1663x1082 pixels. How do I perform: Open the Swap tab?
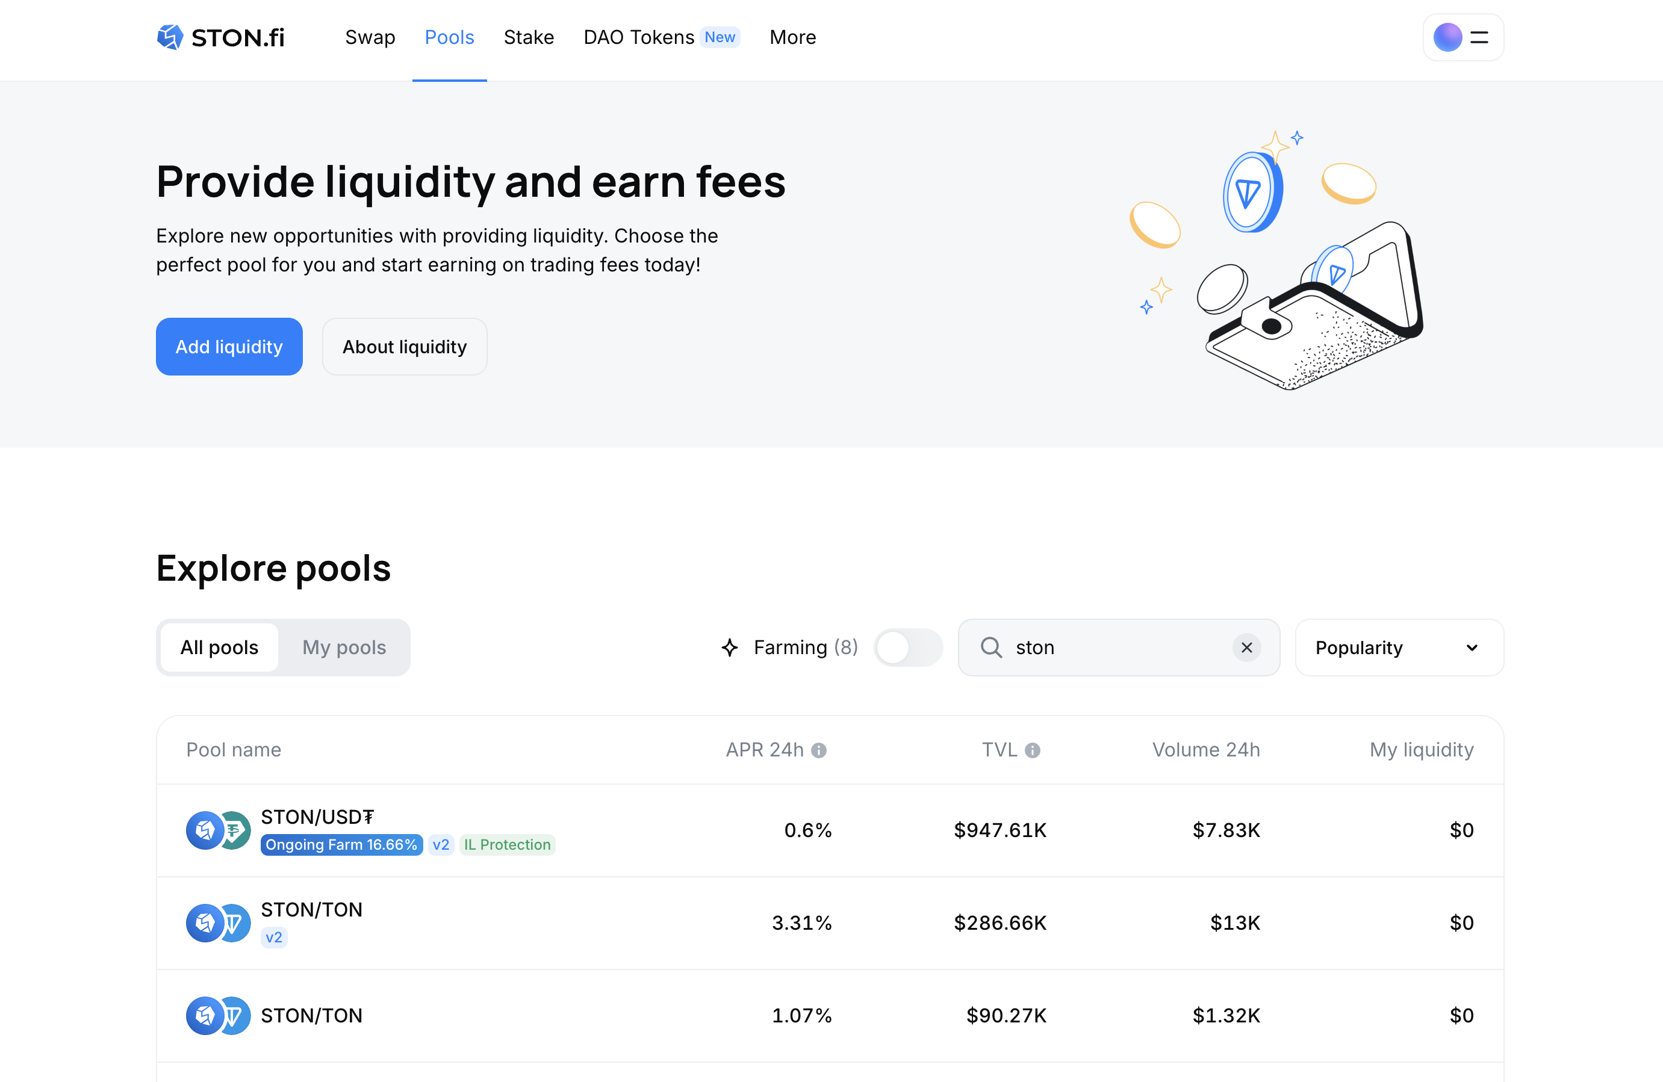coord(370,37)
